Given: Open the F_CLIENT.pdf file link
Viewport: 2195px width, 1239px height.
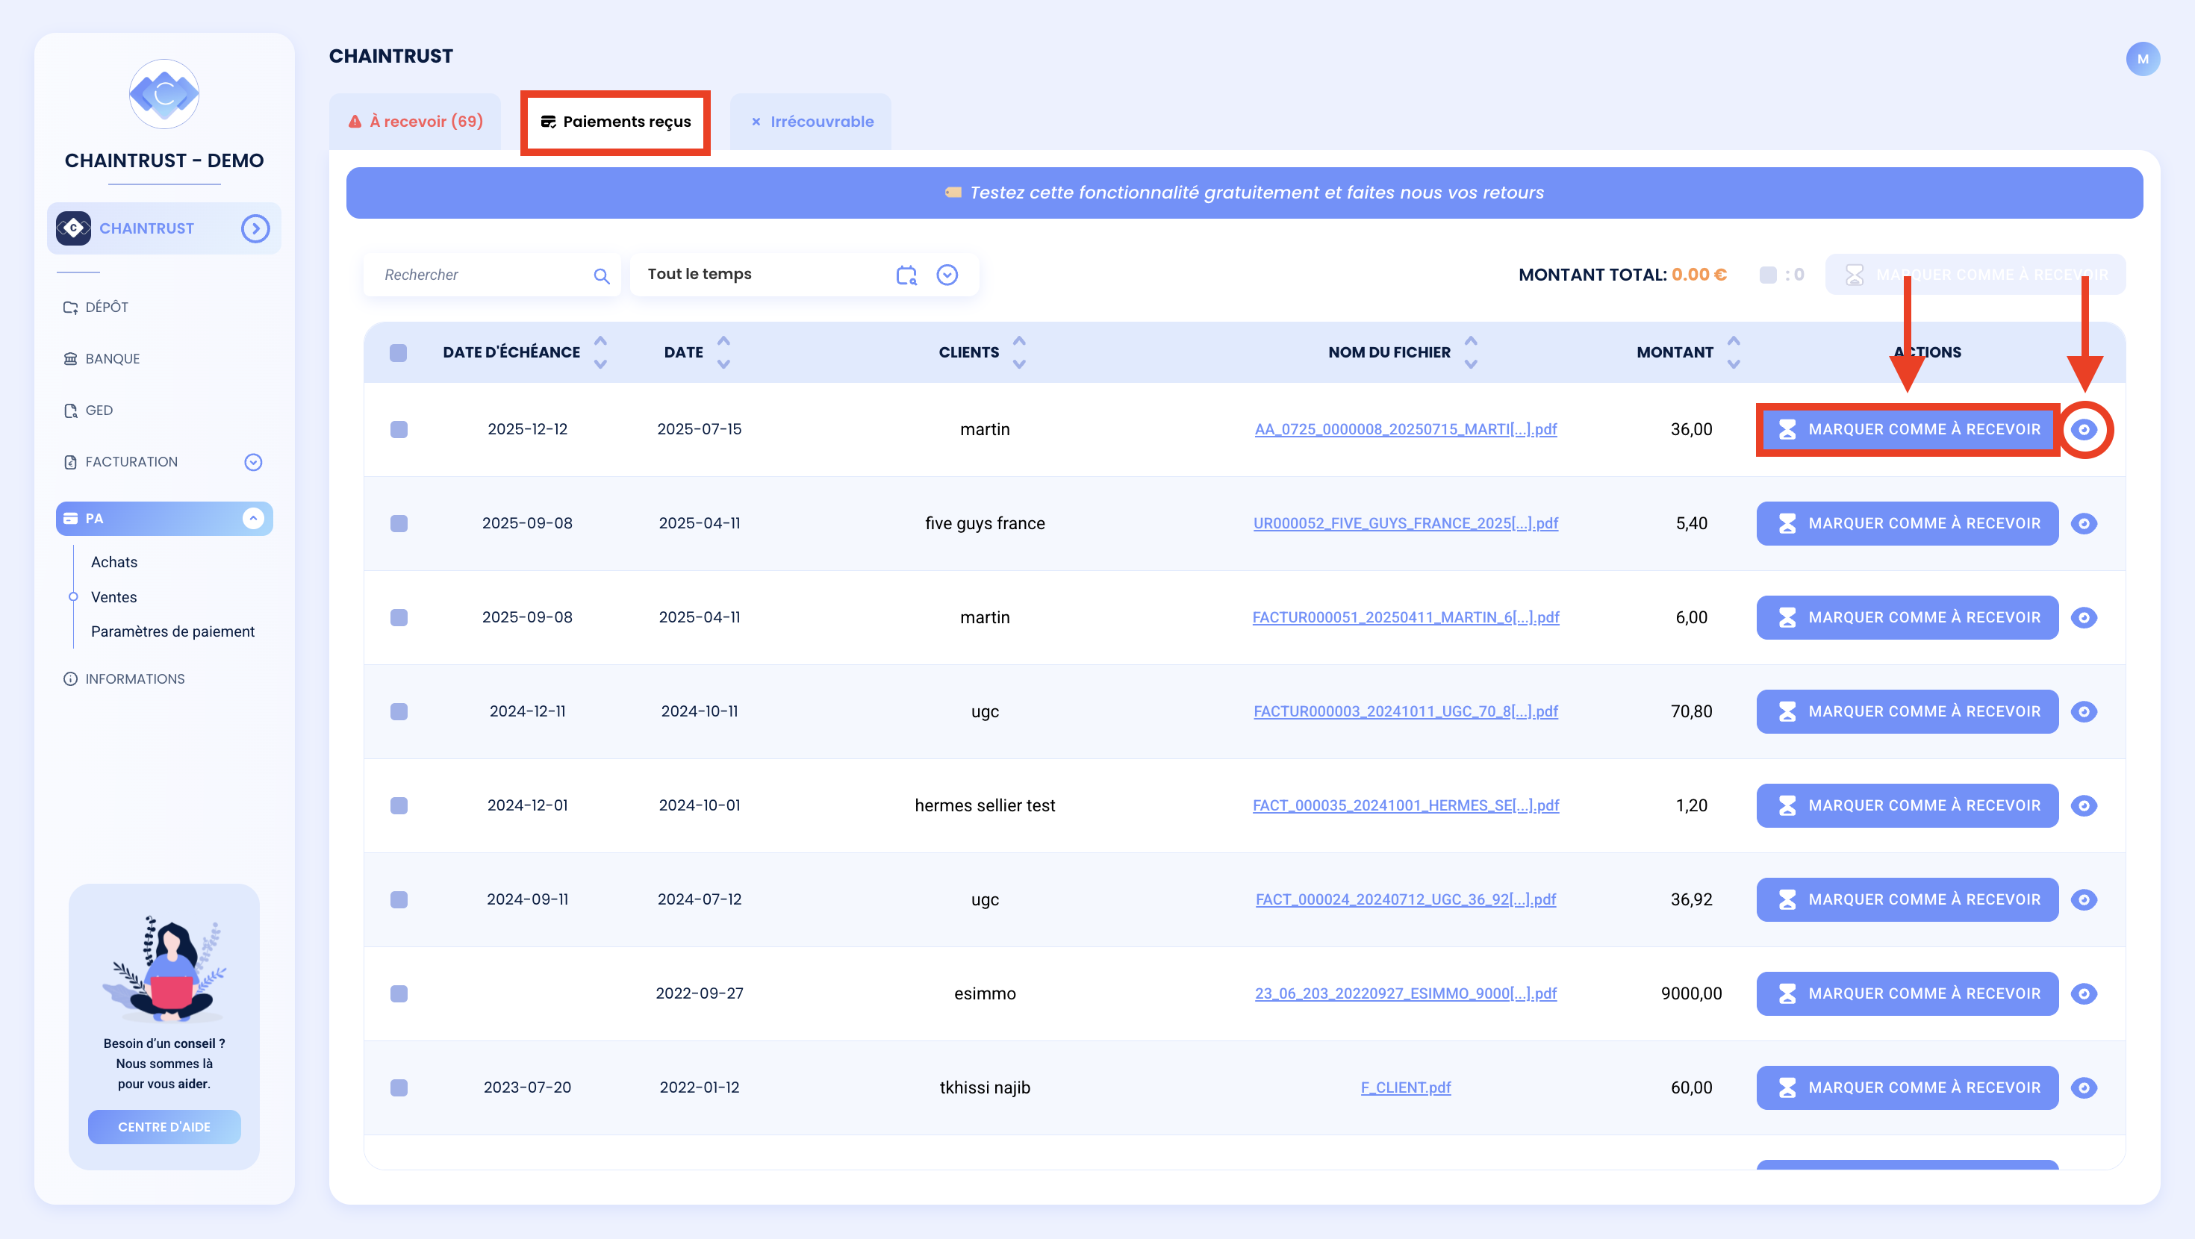Looking at the screenshot, I should click(x=1405, y=1087).
